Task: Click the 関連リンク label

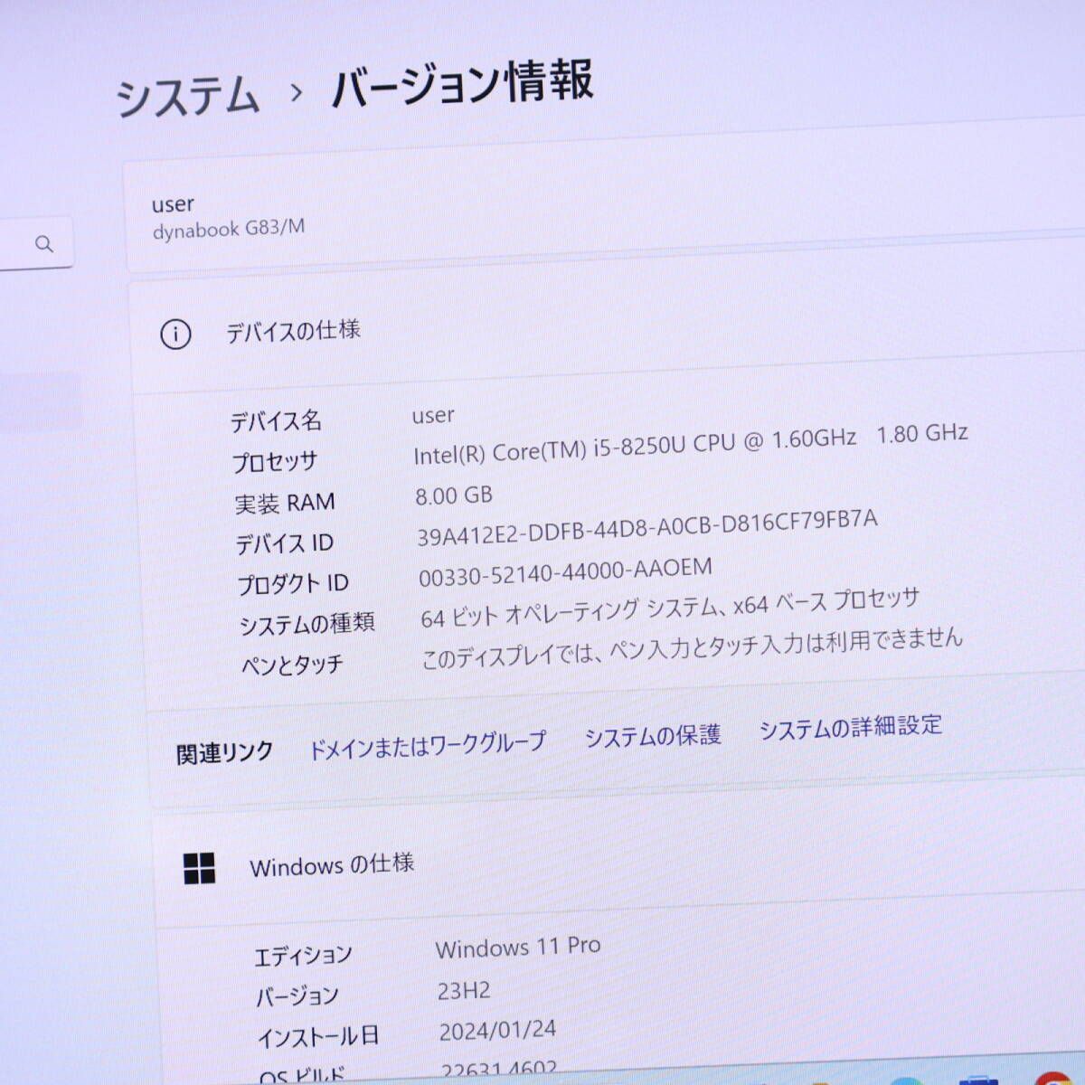Action: coord(224,752)
